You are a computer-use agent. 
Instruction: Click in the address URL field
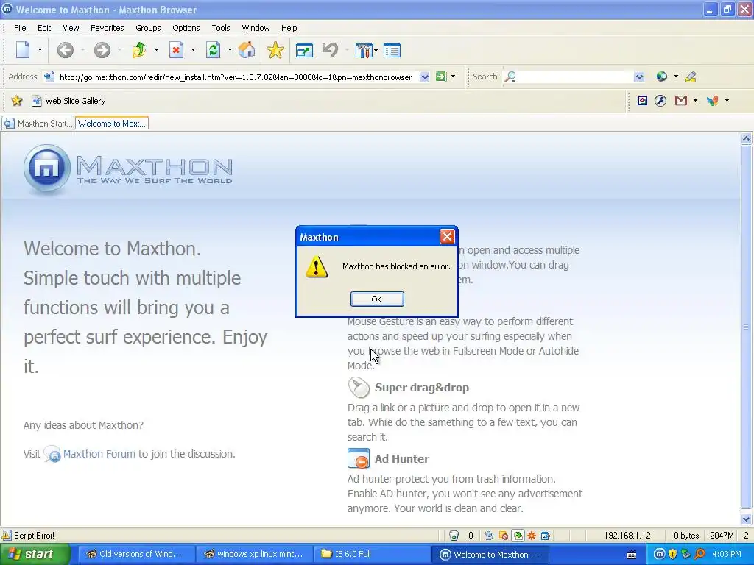(235, 77)
